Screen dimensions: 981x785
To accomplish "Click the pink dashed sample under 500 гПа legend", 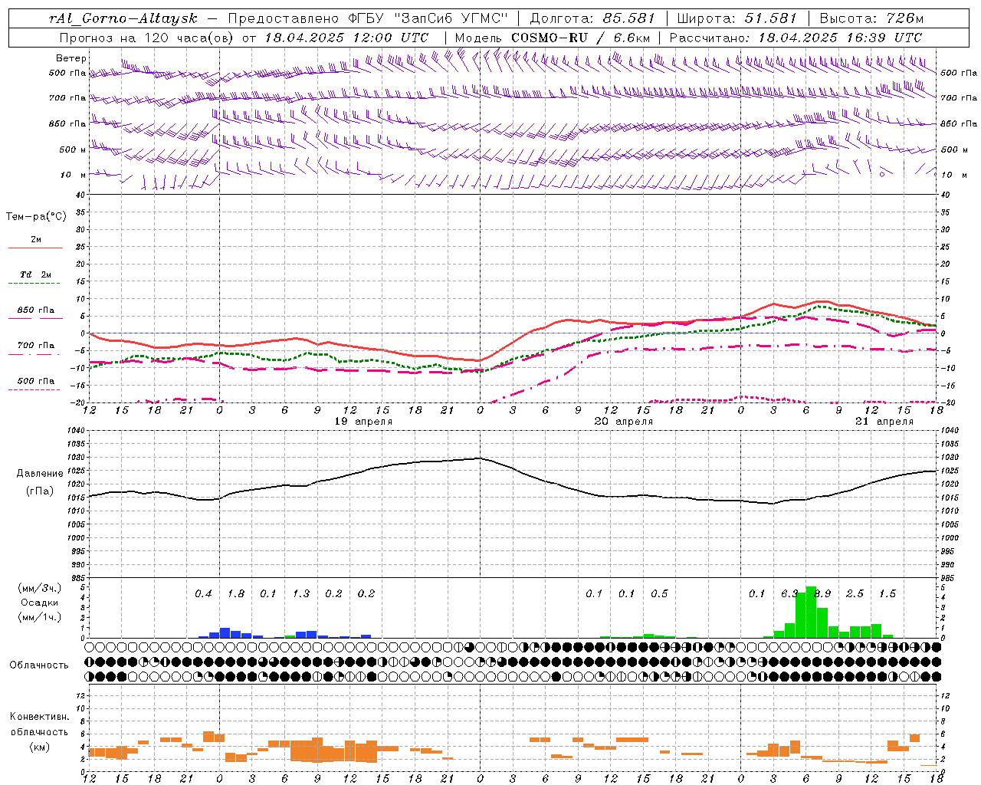I will click(34, 389).
